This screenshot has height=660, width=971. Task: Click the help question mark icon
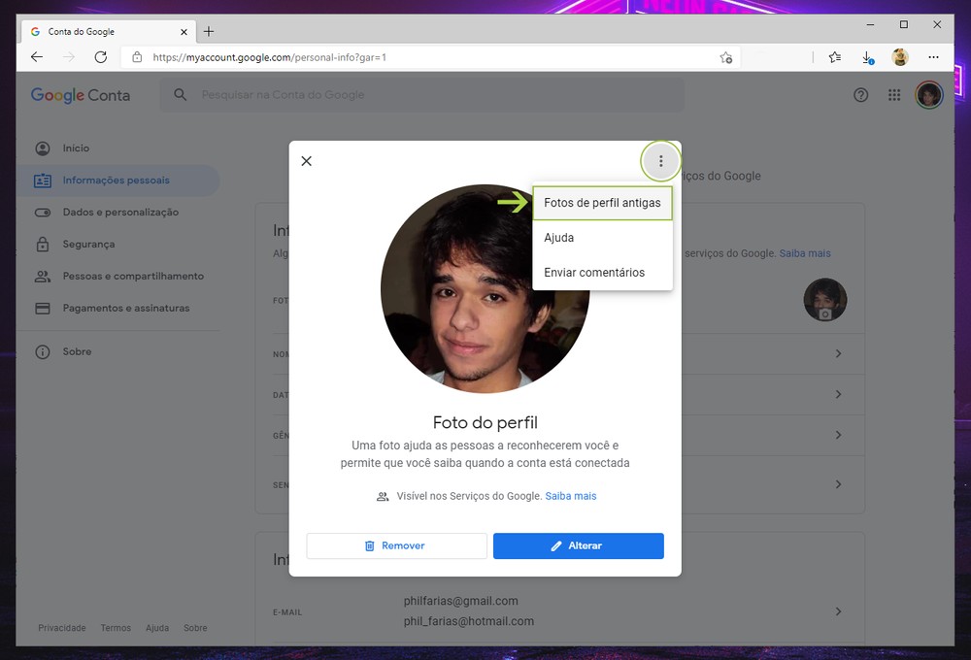point(860,95)
